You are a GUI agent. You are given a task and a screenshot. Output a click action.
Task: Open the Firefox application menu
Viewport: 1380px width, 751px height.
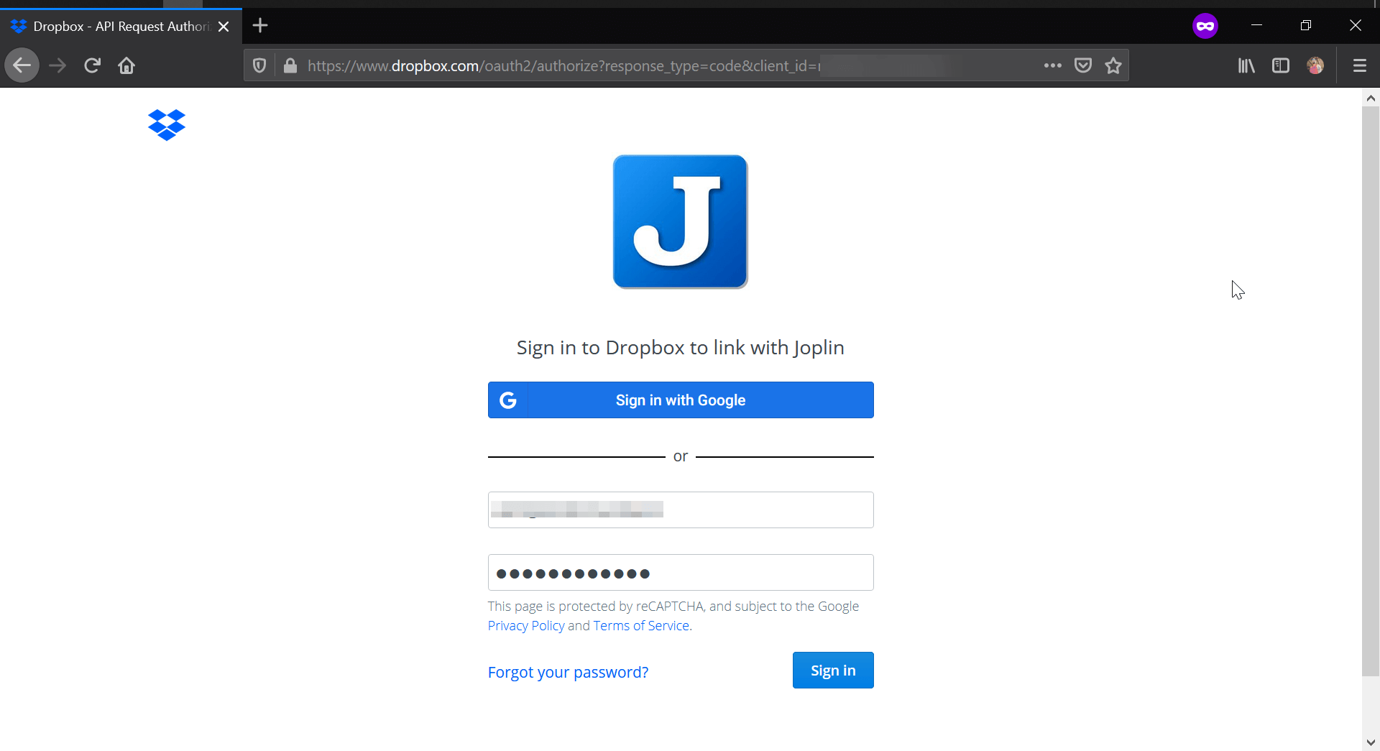(x=1358, y=65)
